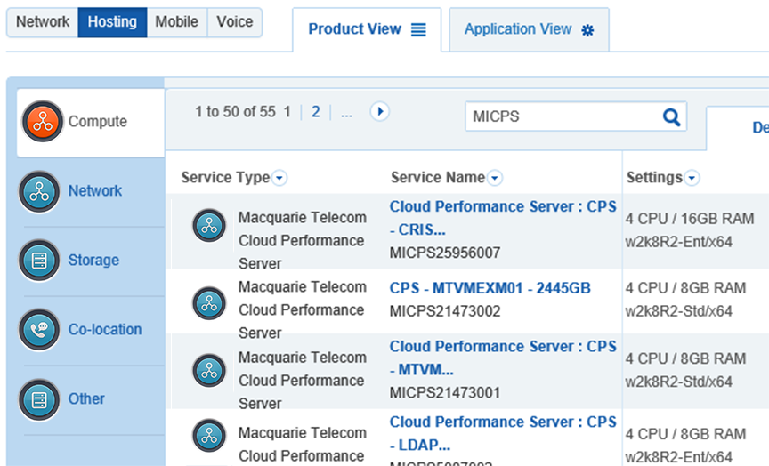Click service icon for MICPS21473001 row
This screenshot has height=466, width=769.
(x=209, y=370)
